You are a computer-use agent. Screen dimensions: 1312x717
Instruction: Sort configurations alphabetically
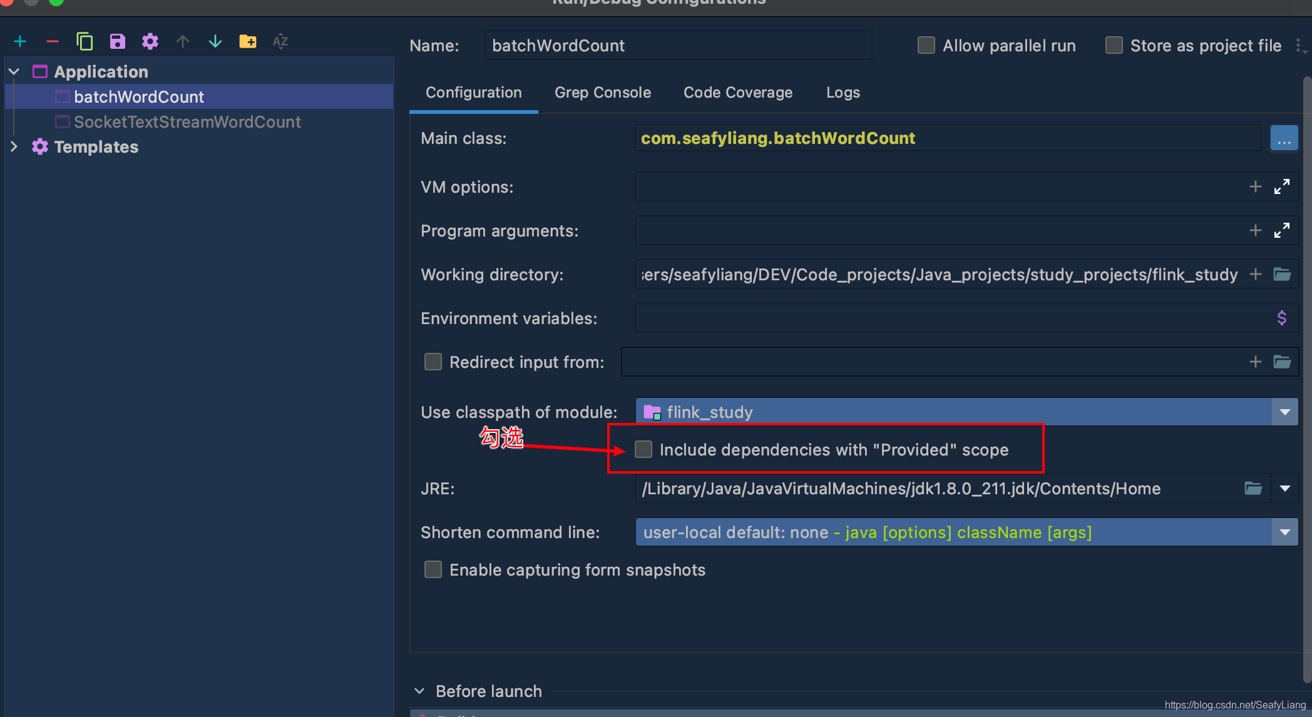coord(280,42)
